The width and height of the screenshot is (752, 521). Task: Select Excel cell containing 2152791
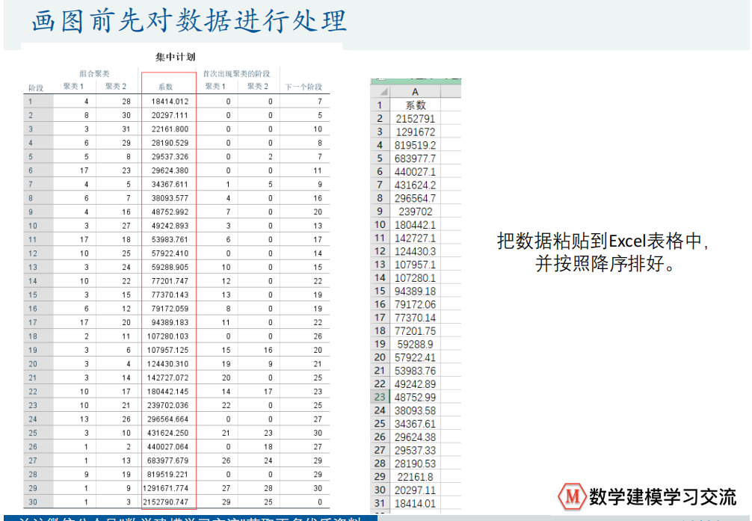point(416,119)
